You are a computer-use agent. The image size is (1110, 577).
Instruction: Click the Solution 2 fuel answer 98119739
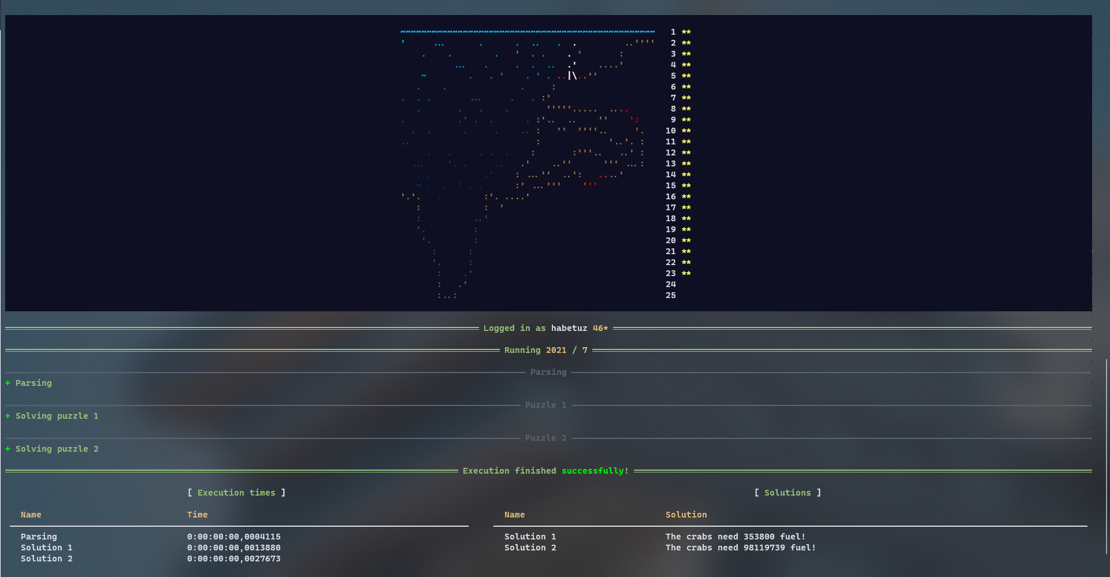click(x=764, y=548)
